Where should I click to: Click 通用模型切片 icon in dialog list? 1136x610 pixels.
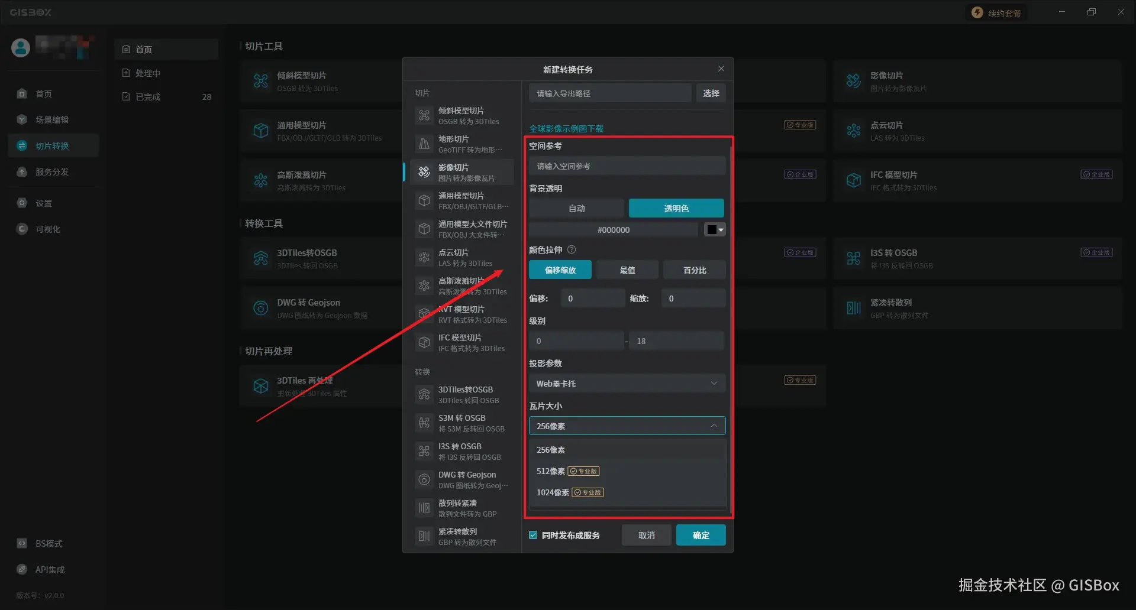[424, 201]
